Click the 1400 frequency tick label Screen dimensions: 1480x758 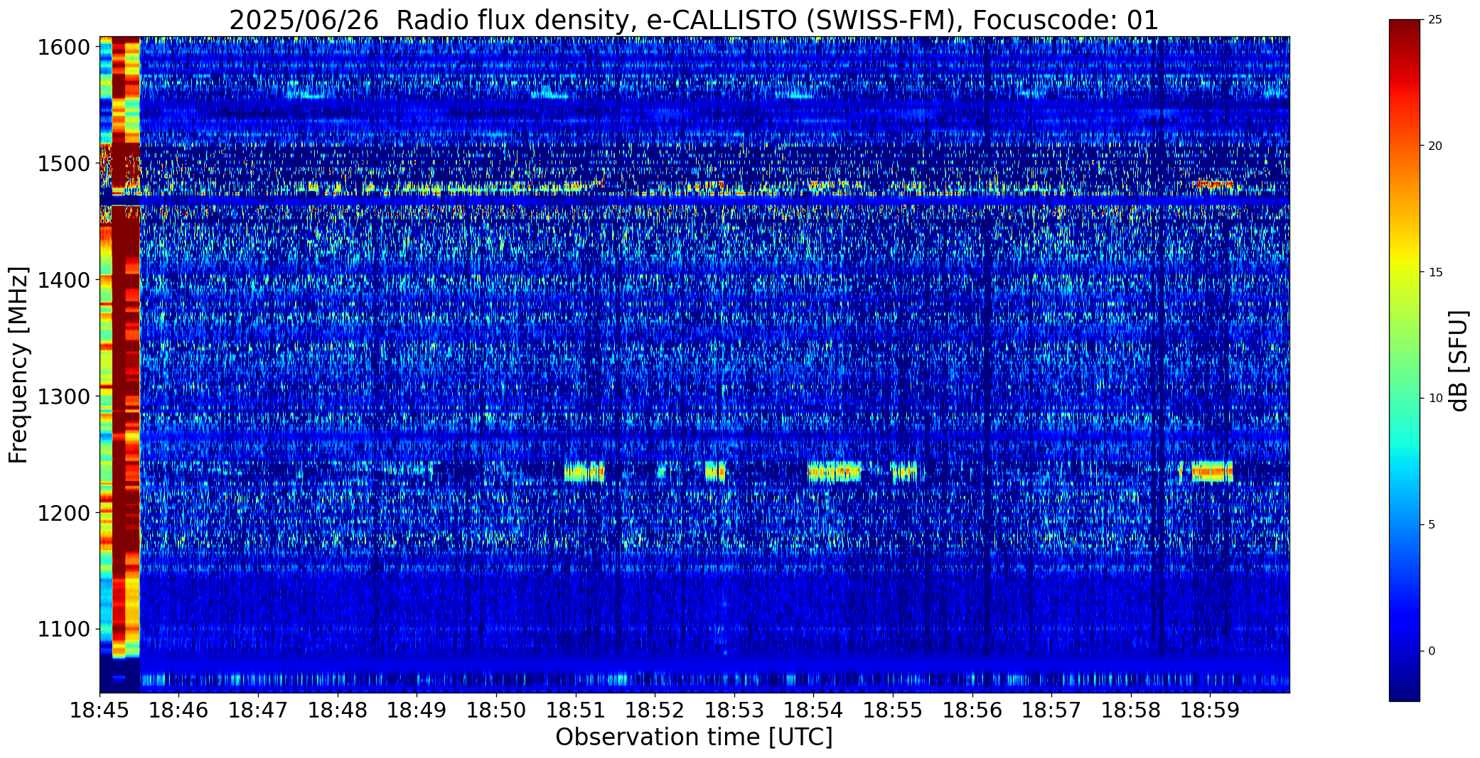(x=63, y=281)
